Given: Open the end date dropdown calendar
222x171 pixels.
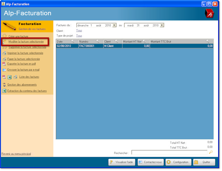Looking at the screenshot, I should click(162, 25).
